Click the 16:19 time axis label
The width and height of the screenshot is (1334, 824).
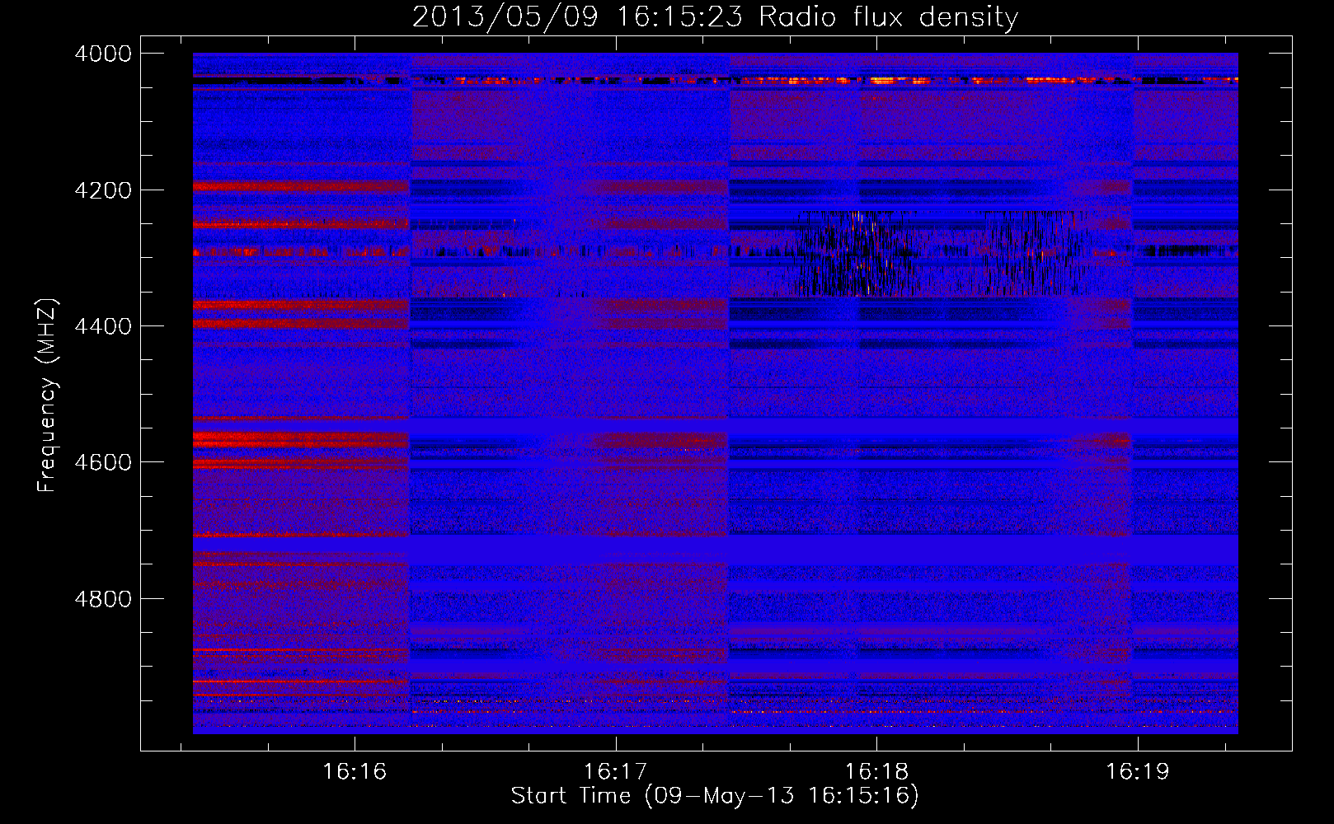point(1138,771)
